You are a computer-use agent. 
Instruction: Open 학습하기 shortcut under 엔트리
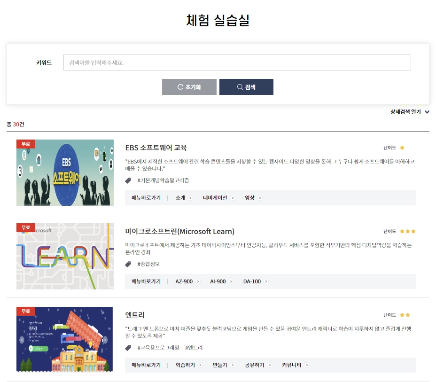click(189, 365)
